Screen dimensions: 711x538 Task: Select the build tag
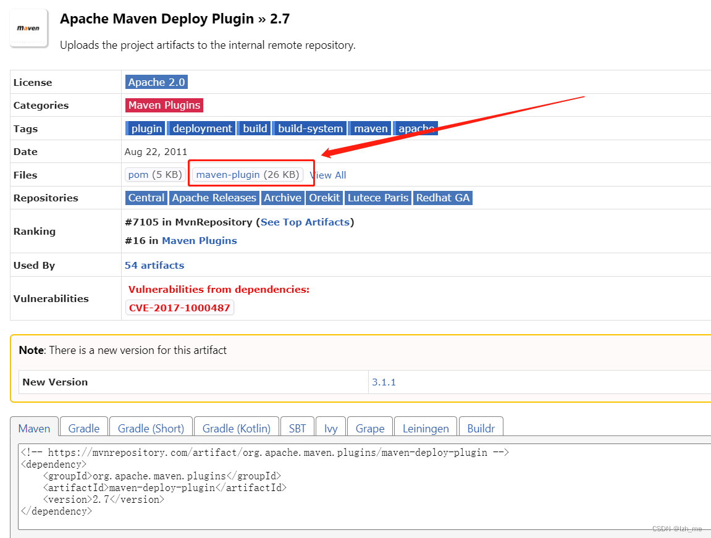(254, 128)
